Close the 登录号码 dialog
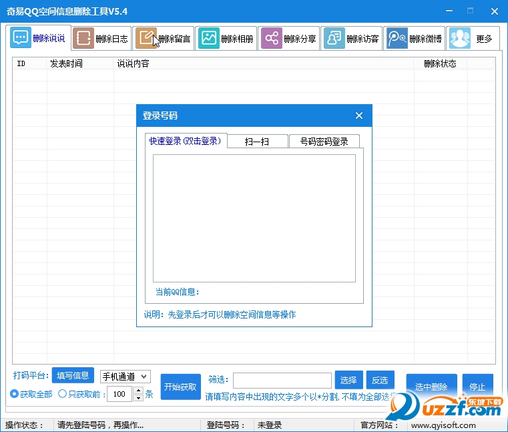 (x=359, y=116)
